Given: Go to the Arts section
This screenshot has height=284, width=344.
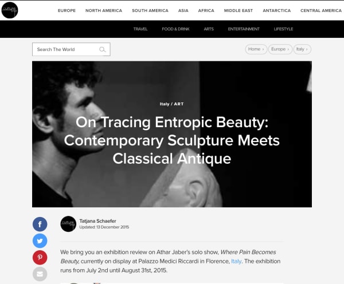Looking at the screenshot, I should coord(209,29).
